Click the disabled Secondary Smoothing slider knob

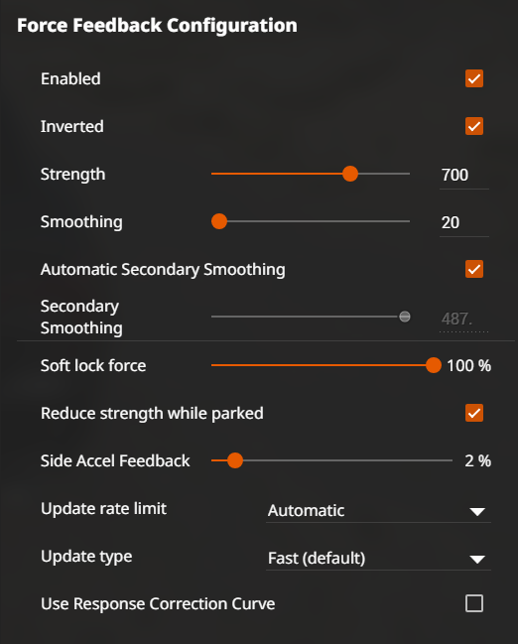(x=405, y=317)
